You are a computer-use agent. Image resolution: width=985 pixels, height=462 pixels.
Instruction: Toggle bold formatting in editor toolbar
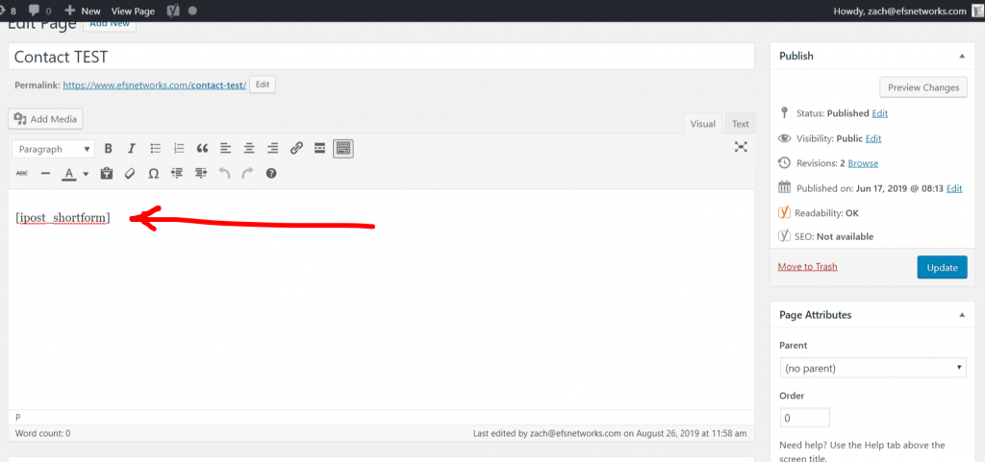tap(108, 149)
